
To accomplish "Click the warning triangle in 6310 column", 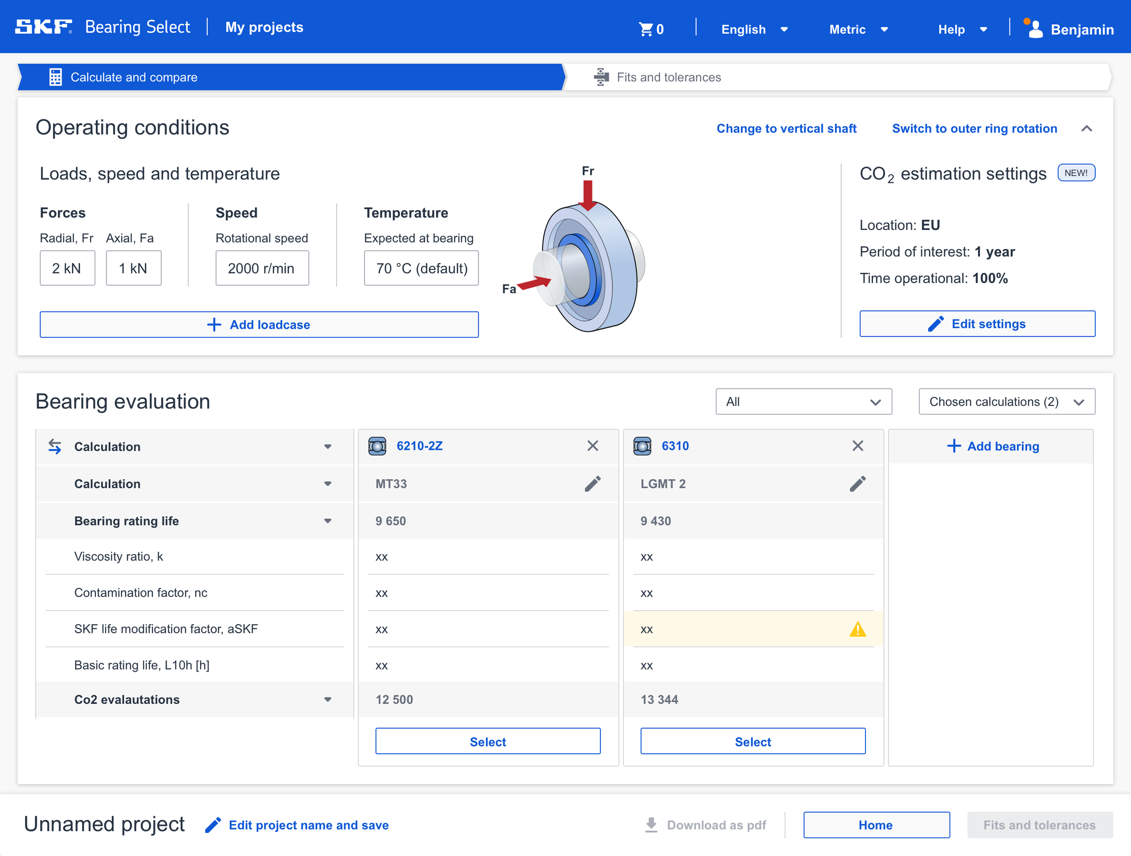I will (857, 629).
